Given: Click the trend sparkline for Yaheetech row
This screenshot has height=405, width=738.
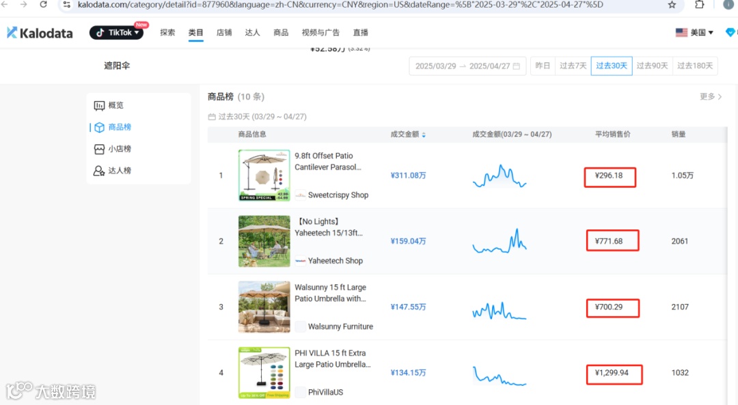Looking at the screenshot, I should [500, 241].
